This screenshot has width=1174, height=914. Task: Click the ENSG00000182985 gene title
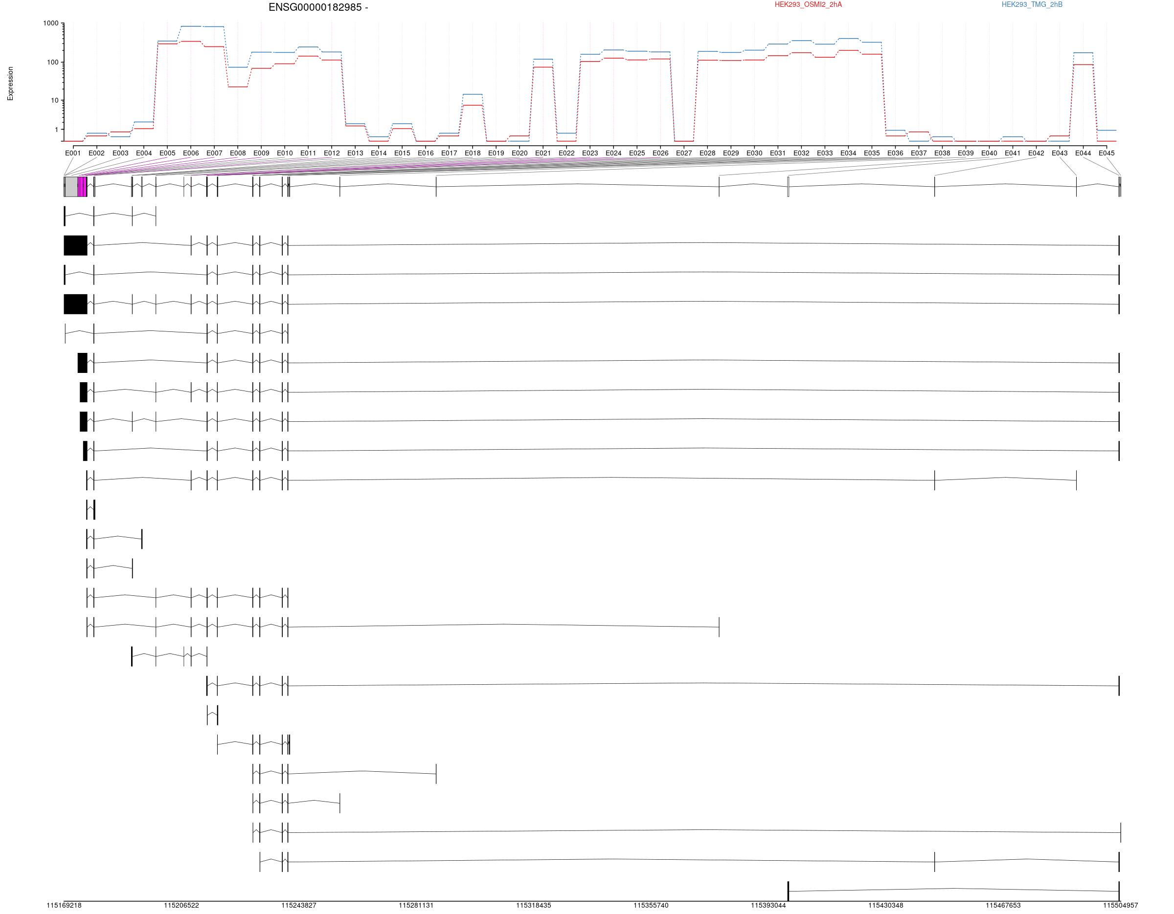318,7
